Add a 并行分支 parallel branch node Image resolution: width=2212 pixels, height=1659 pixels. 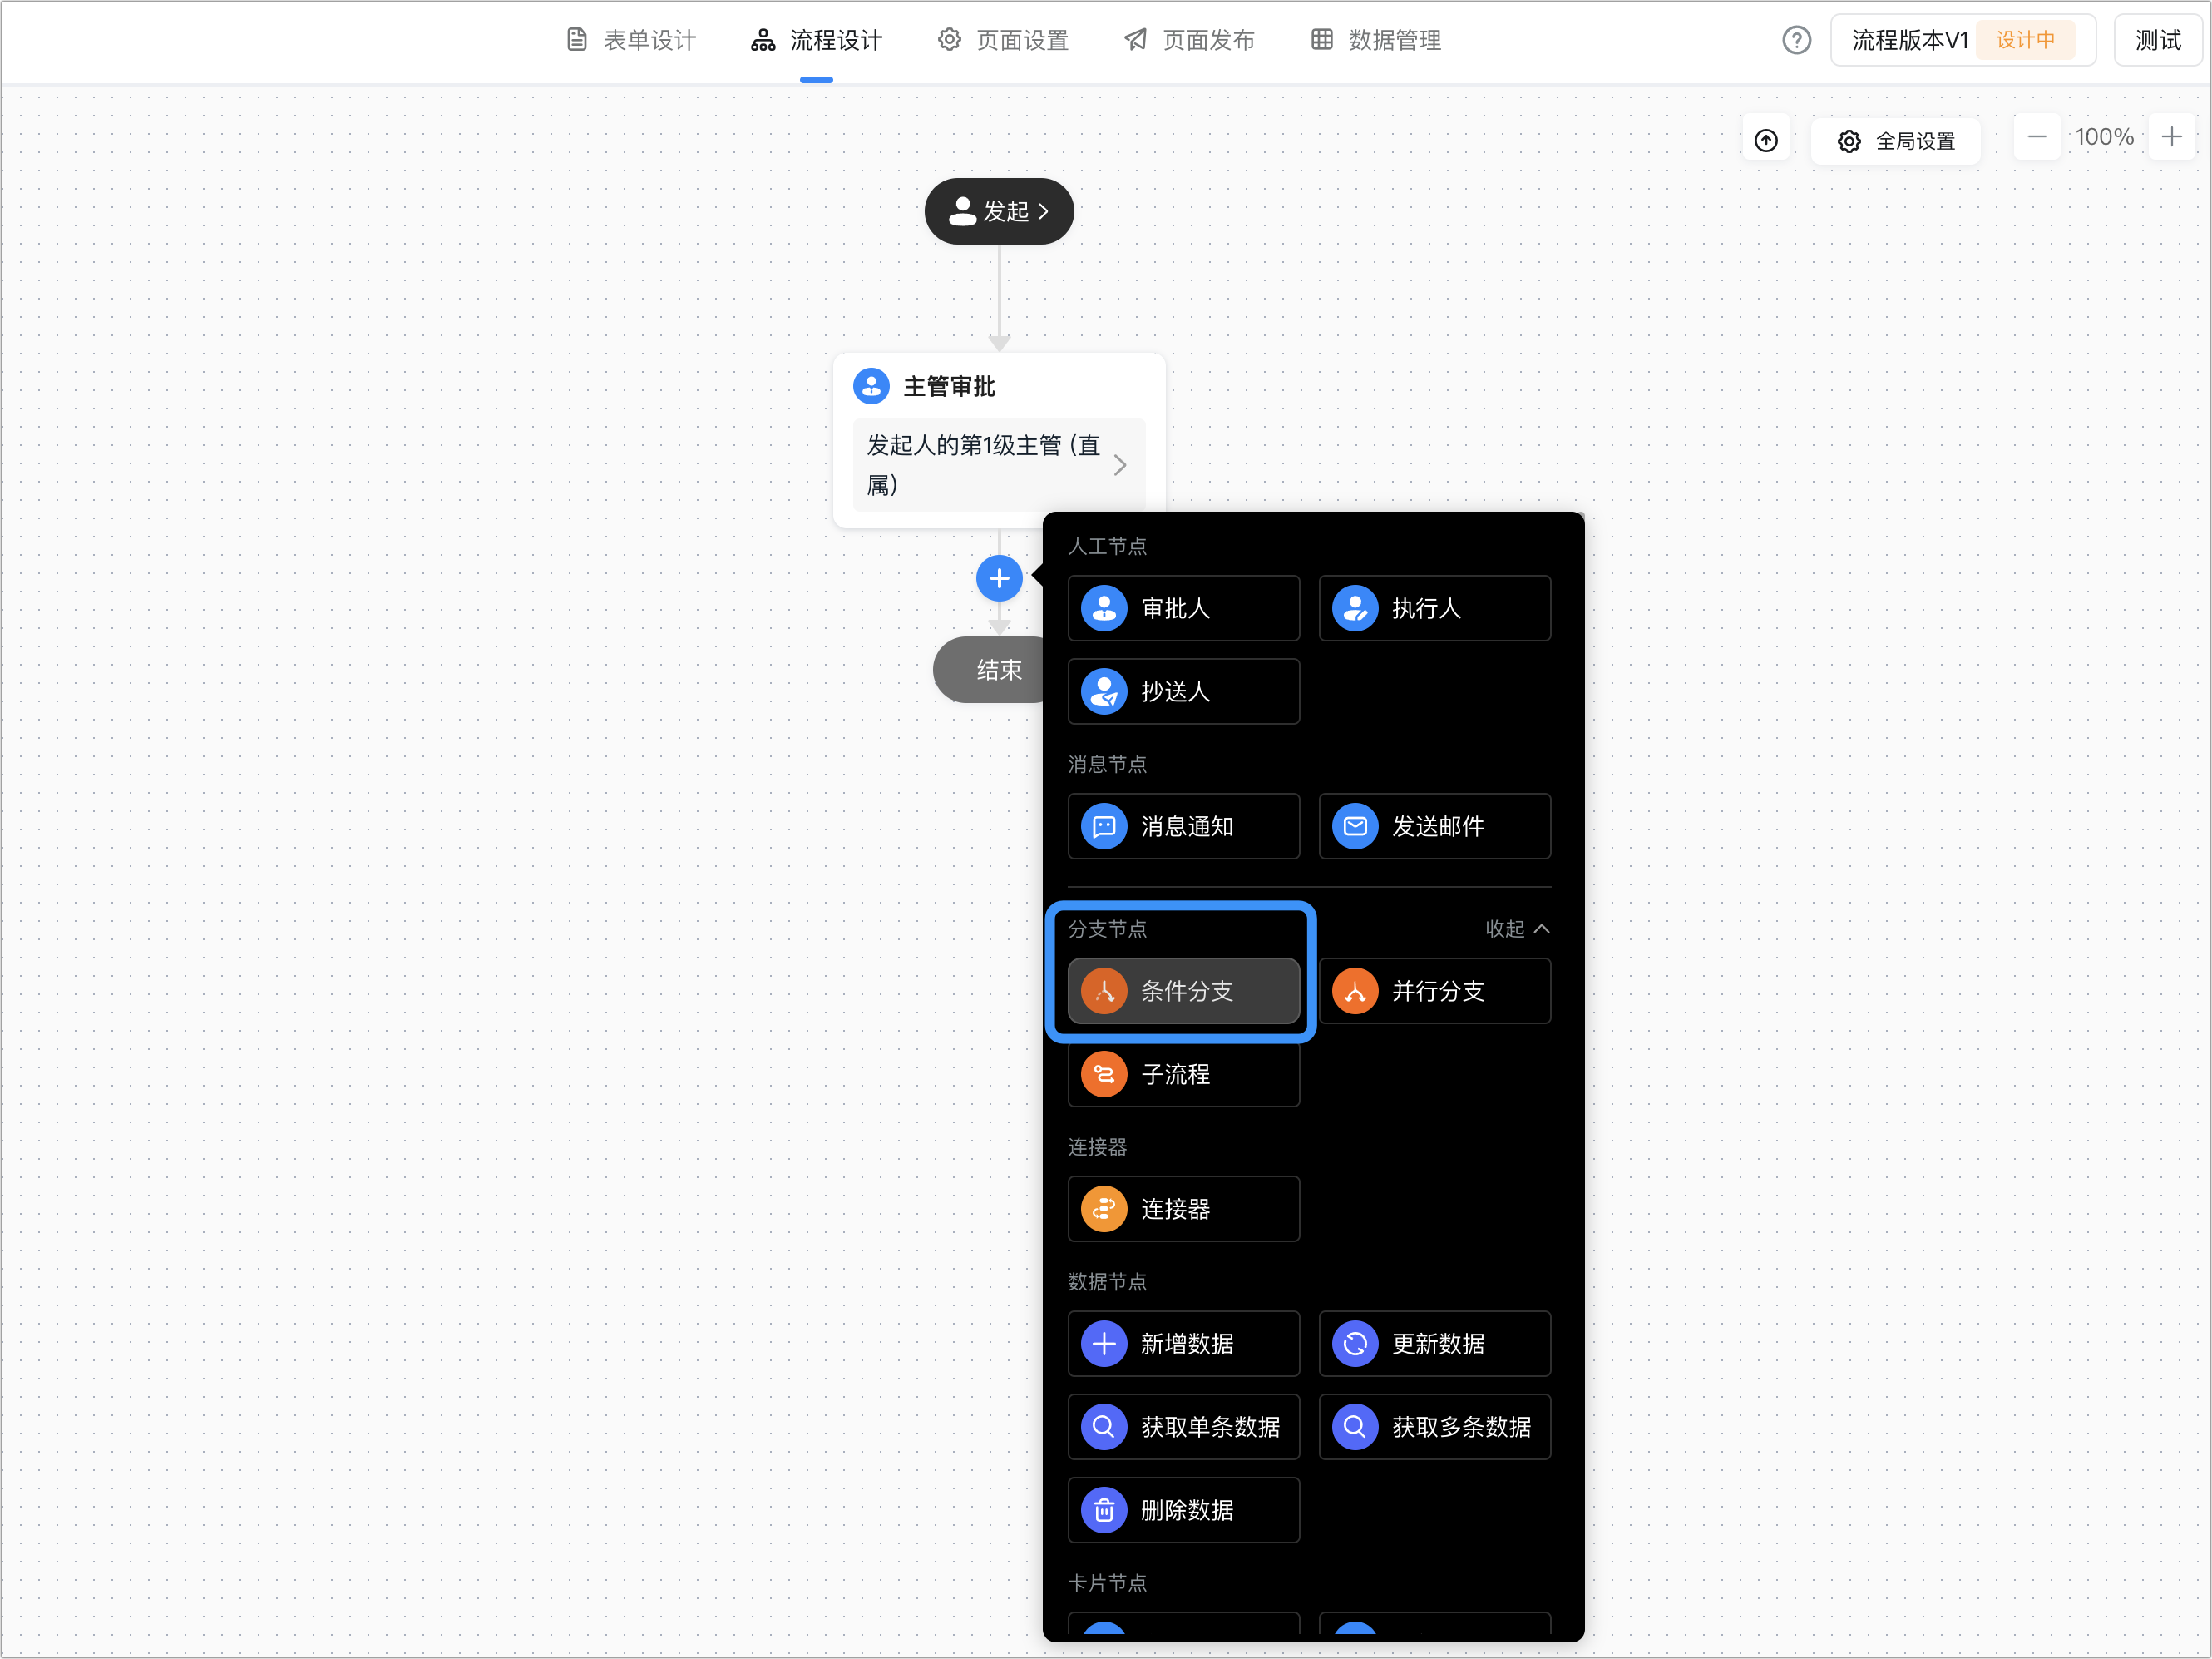(x=1434, y=992)
